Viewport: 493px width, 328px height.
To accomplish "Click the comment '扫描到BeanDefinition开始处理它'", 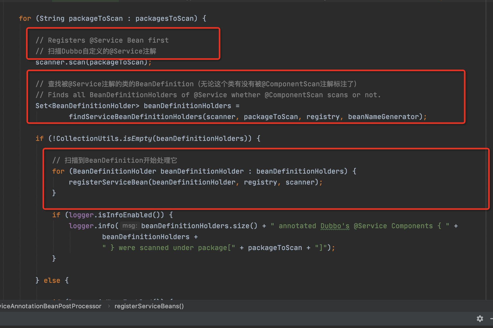I will click(115, 160).
